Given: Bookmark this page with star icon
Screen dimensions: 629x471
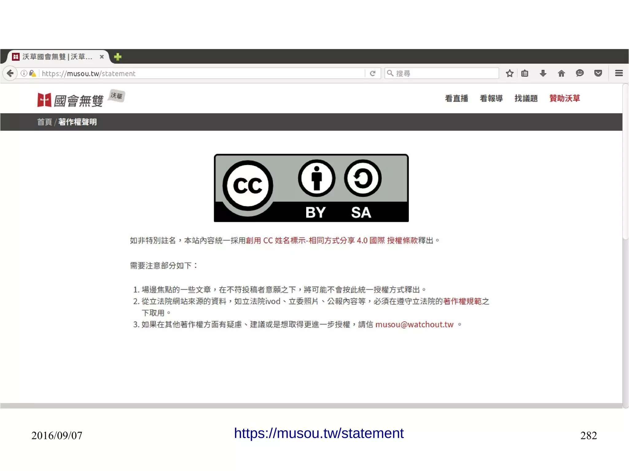Looking at the screenshot, I should pos(510,73).
